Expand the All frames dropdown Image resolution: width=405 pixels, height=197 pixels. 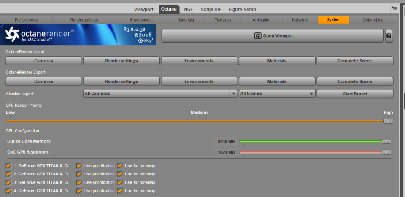point(277,94)
